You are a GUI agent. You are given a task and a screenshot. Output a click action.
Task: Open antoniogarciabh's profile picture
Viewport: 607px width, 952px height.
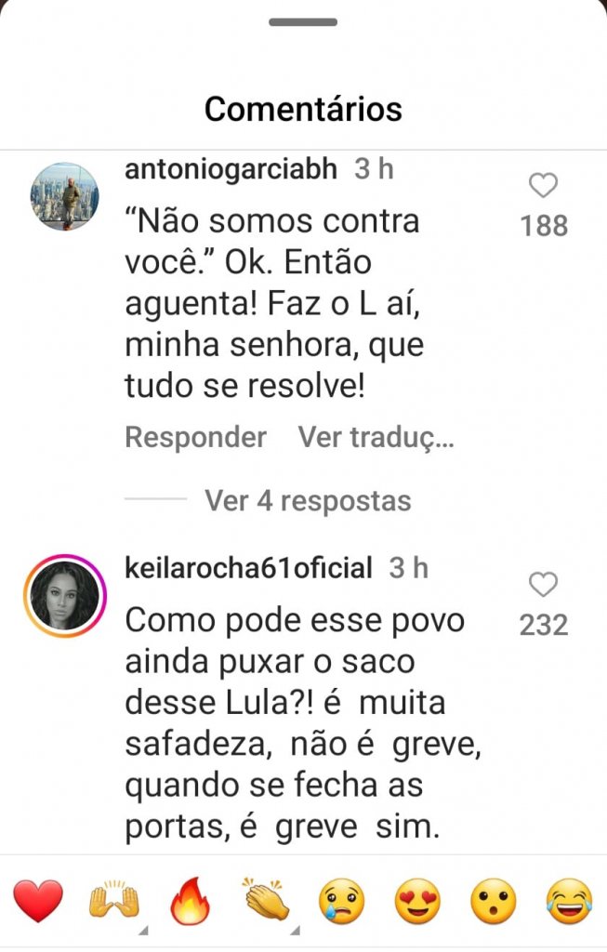coord(64,197)
